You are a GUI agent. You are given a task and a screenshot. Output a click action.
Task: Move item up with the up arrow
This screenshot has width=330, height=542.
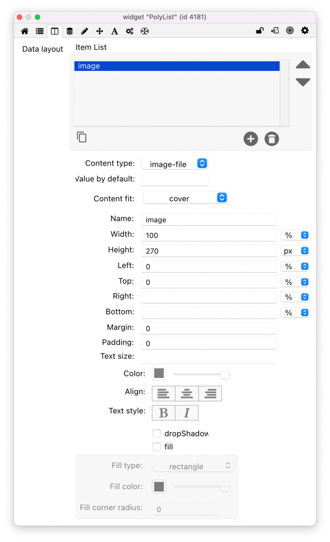[302, 65]
